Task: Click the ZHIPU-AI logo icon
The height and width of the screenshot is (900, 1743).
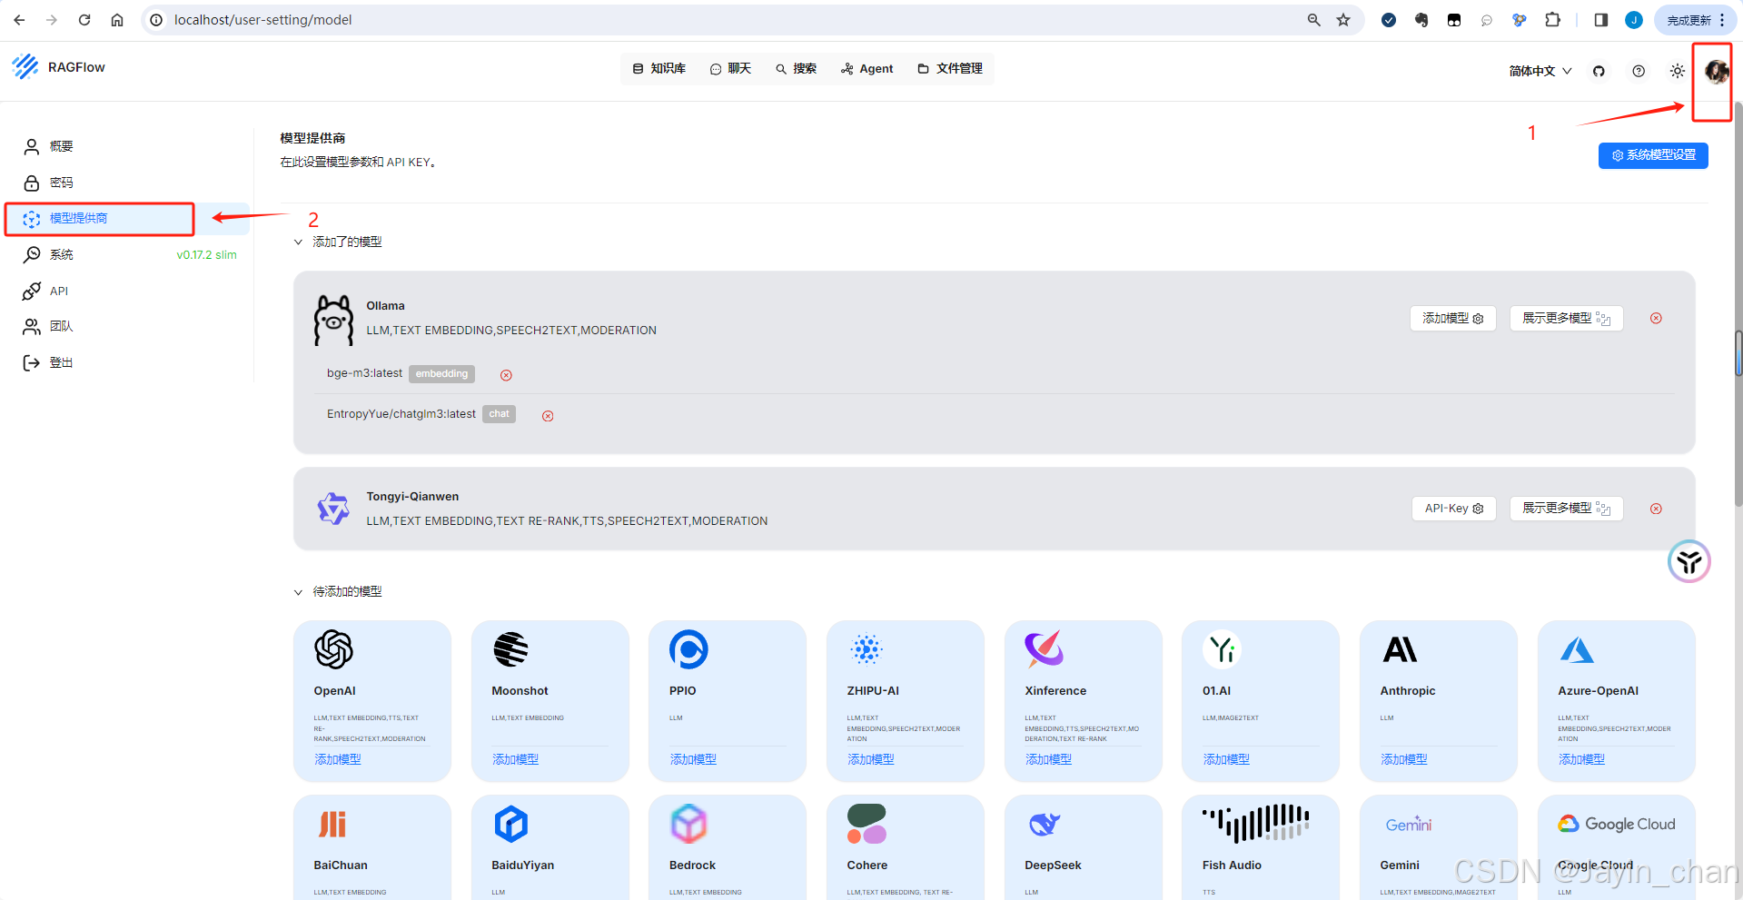Action: 867,649
